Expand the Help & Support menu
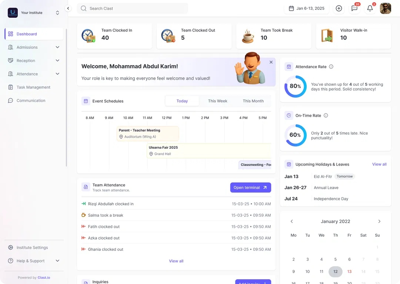This screenshot has width=400, height=284. [x=57, y=261]
